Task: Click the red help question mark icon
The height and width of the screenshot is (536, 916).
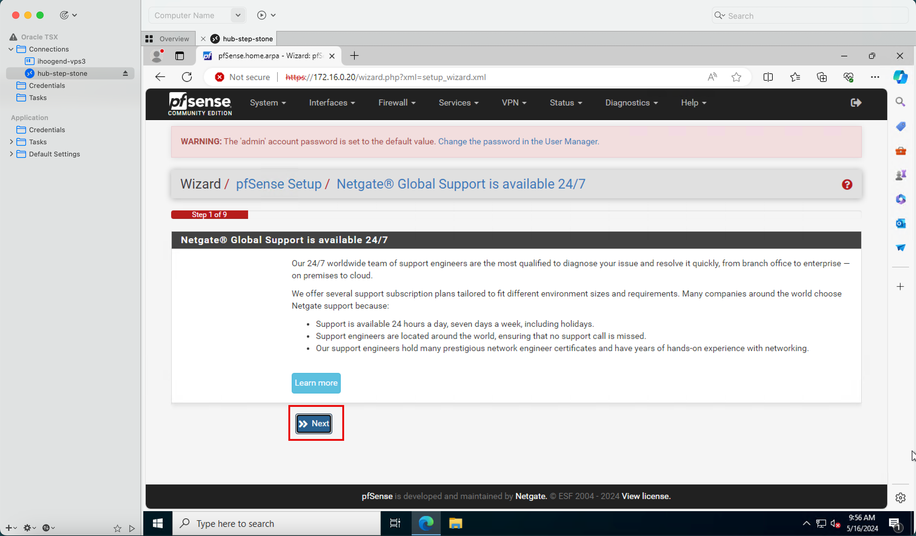Action: (x=847, y=185)
